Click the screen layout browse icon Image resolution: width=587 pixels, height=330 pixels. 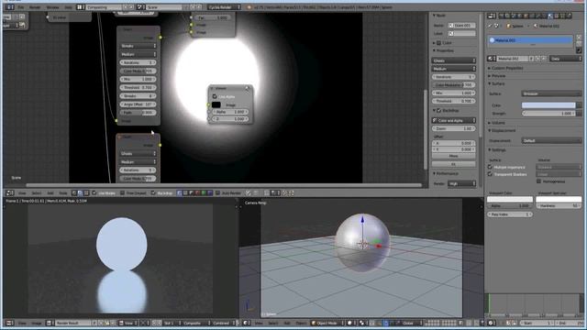tap(81, 7)
